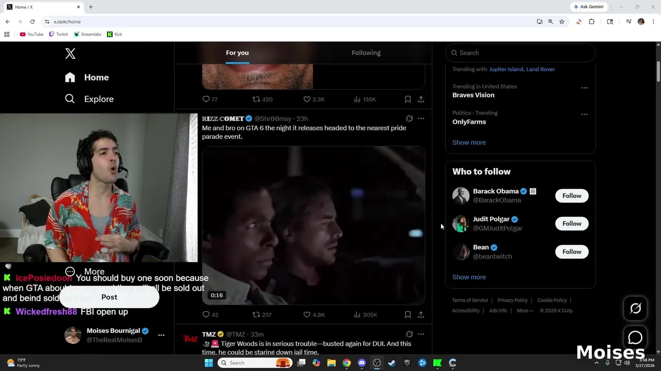This screenshot has width=661, height=371.
Task: Reload the page in Chrome
Action: (x=32, y=22)
